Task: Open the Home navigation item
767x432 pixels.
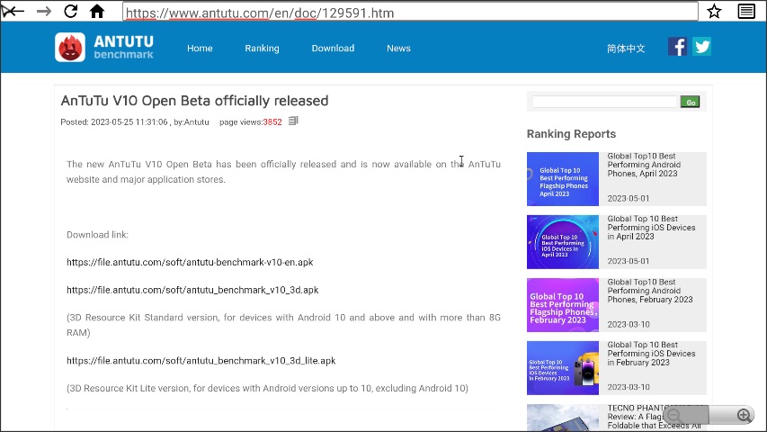Action: (200, 48)
